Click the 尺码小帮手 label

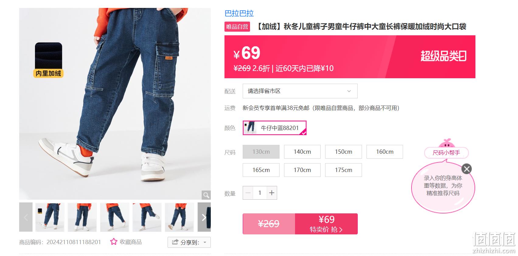pyautogui.click(x=446, y=153)
